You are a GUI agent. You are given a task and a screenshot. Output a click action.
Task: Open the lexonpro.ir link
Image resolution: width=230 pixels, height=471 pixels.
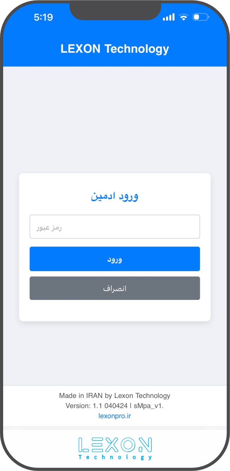[x=114, y=416]
